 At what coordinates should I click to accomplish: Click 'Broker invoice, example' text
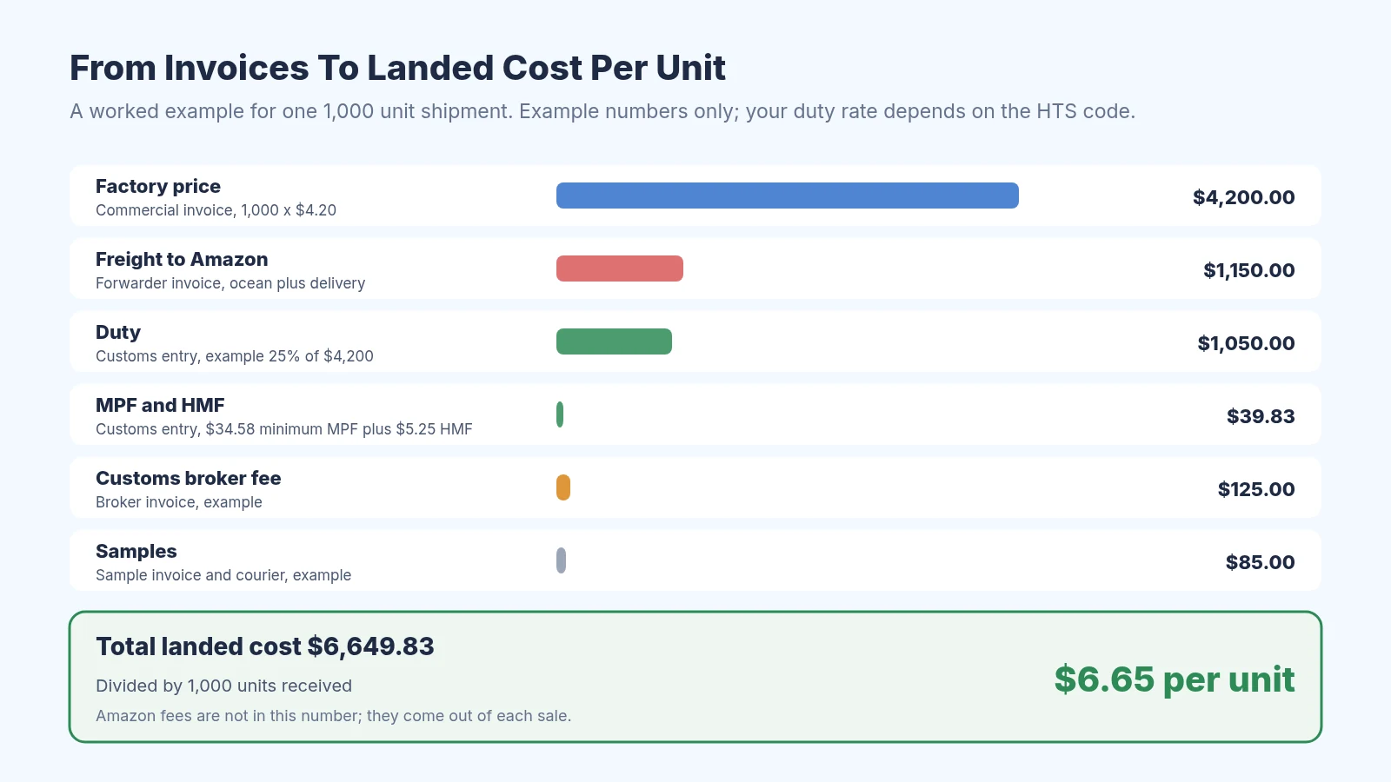tap(179, 502)
